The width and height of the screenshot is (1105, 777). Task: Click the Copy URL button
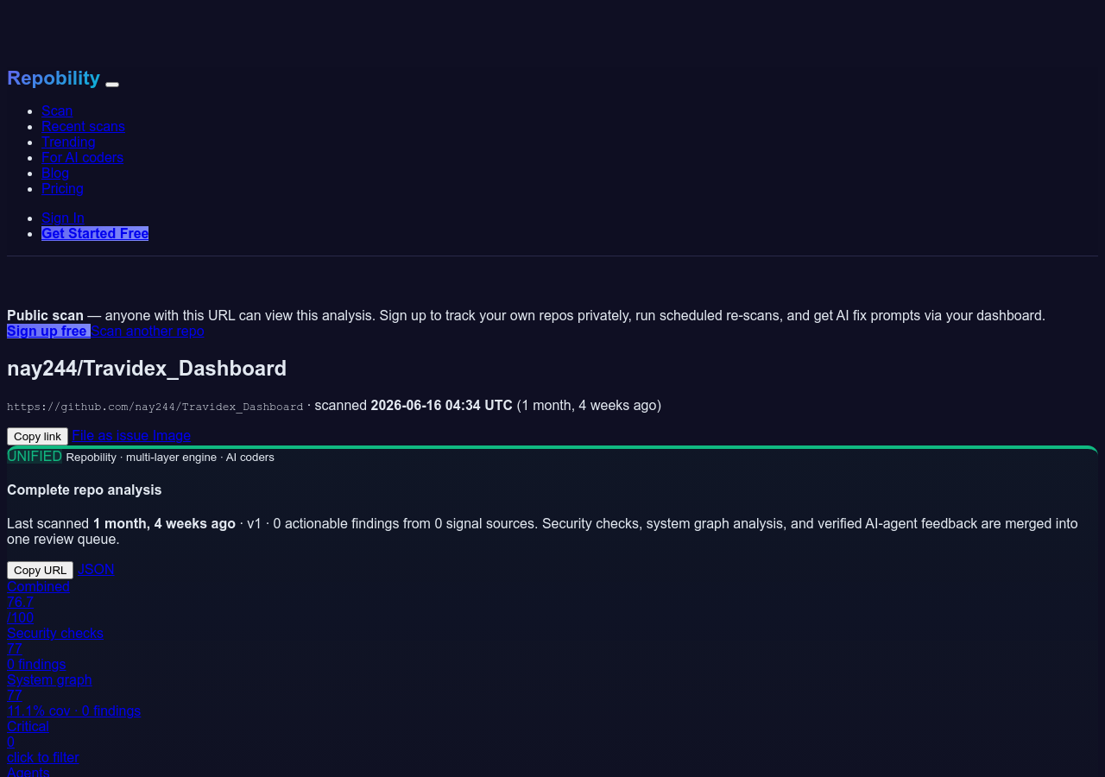(x=40, y=570)
